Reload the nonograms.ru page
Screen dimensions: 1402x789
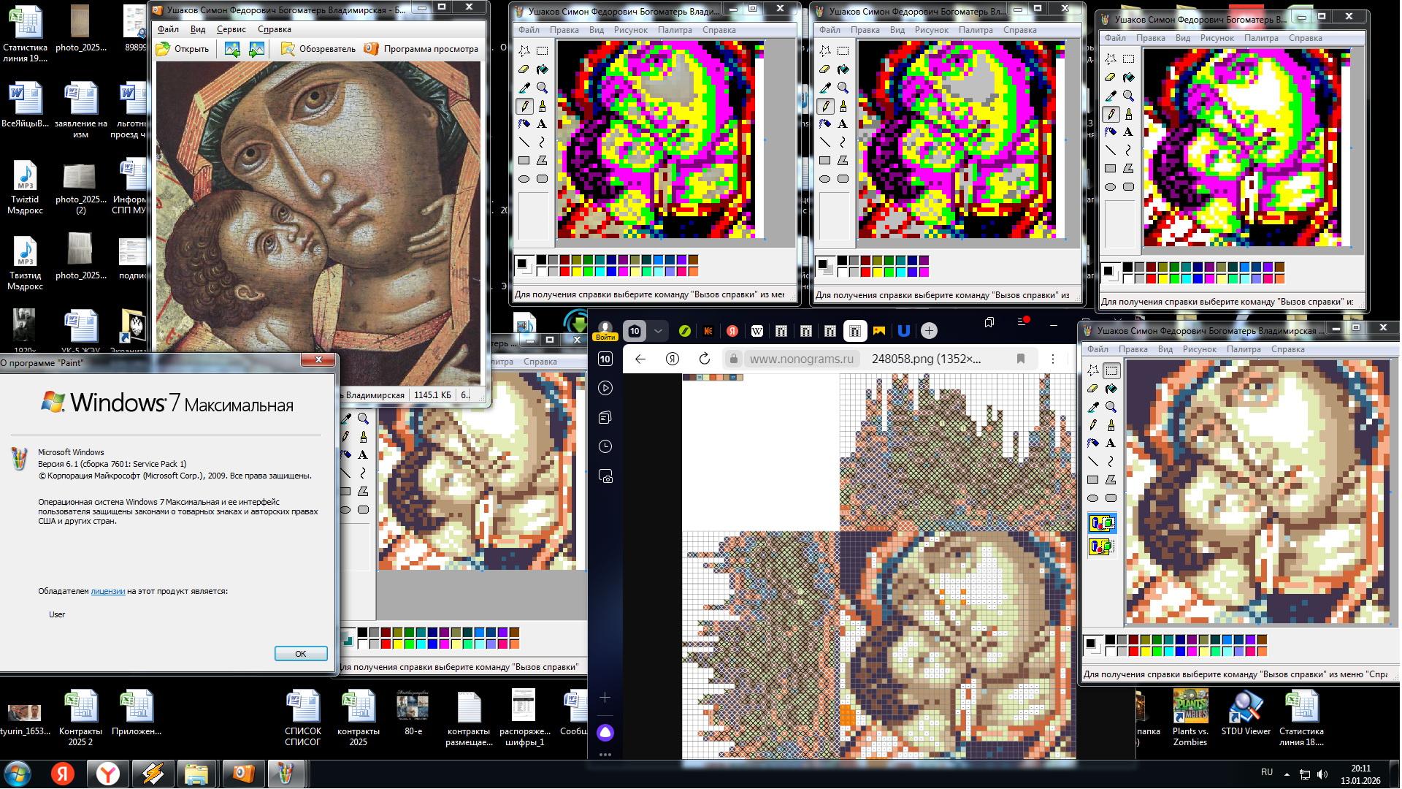click(704, 359)
